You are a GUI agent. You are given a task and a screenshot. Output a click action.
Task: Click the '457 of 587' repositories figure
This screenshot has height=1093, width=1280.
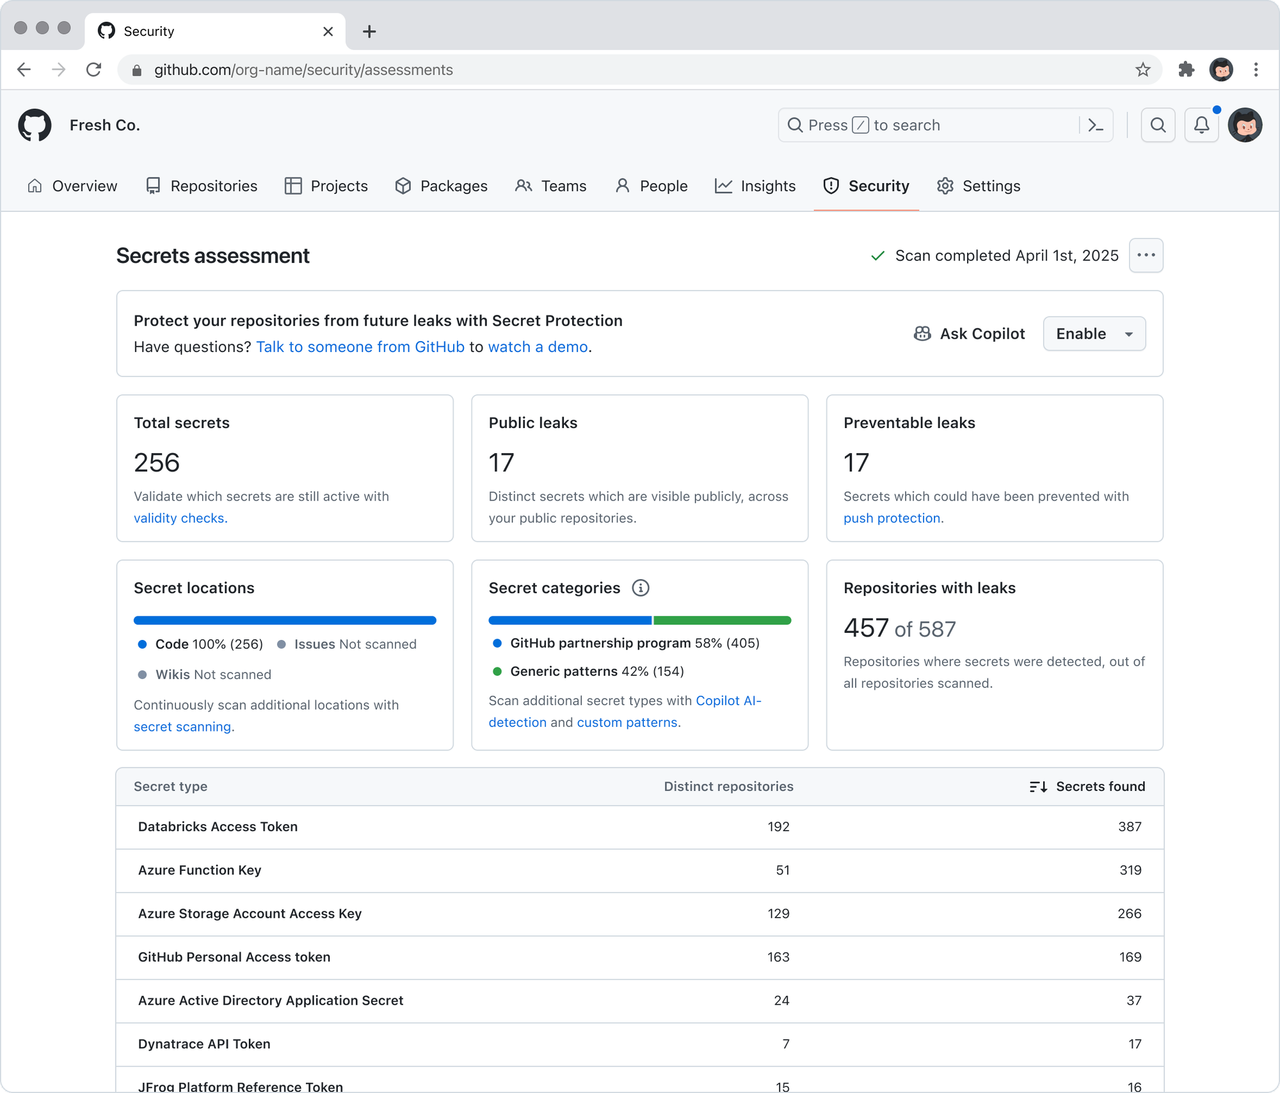900,628
